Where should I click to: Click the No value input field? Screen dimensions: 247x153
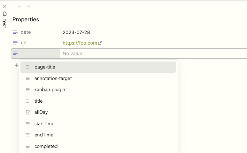click(x=153, y=54)
